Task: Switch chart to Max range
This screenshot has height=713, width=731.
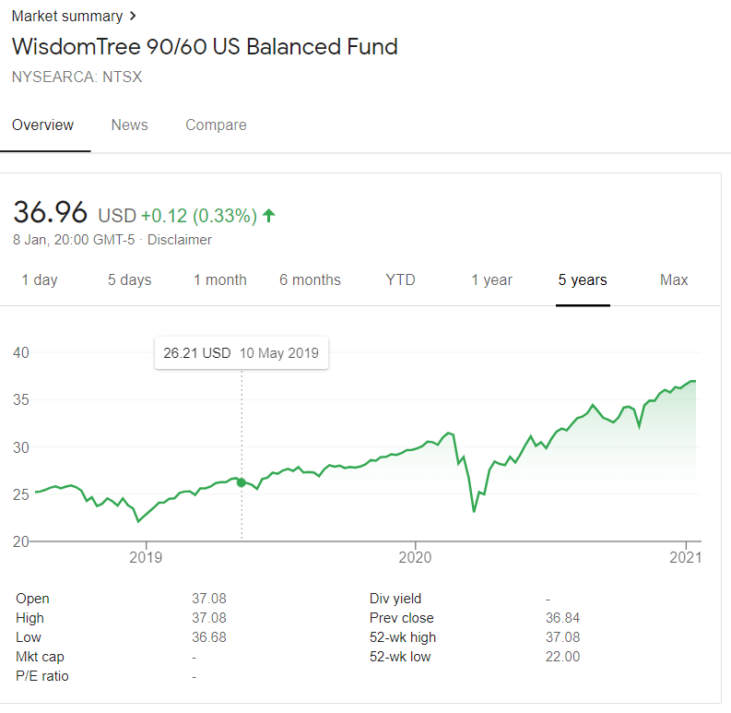Action: coord(674,280)
